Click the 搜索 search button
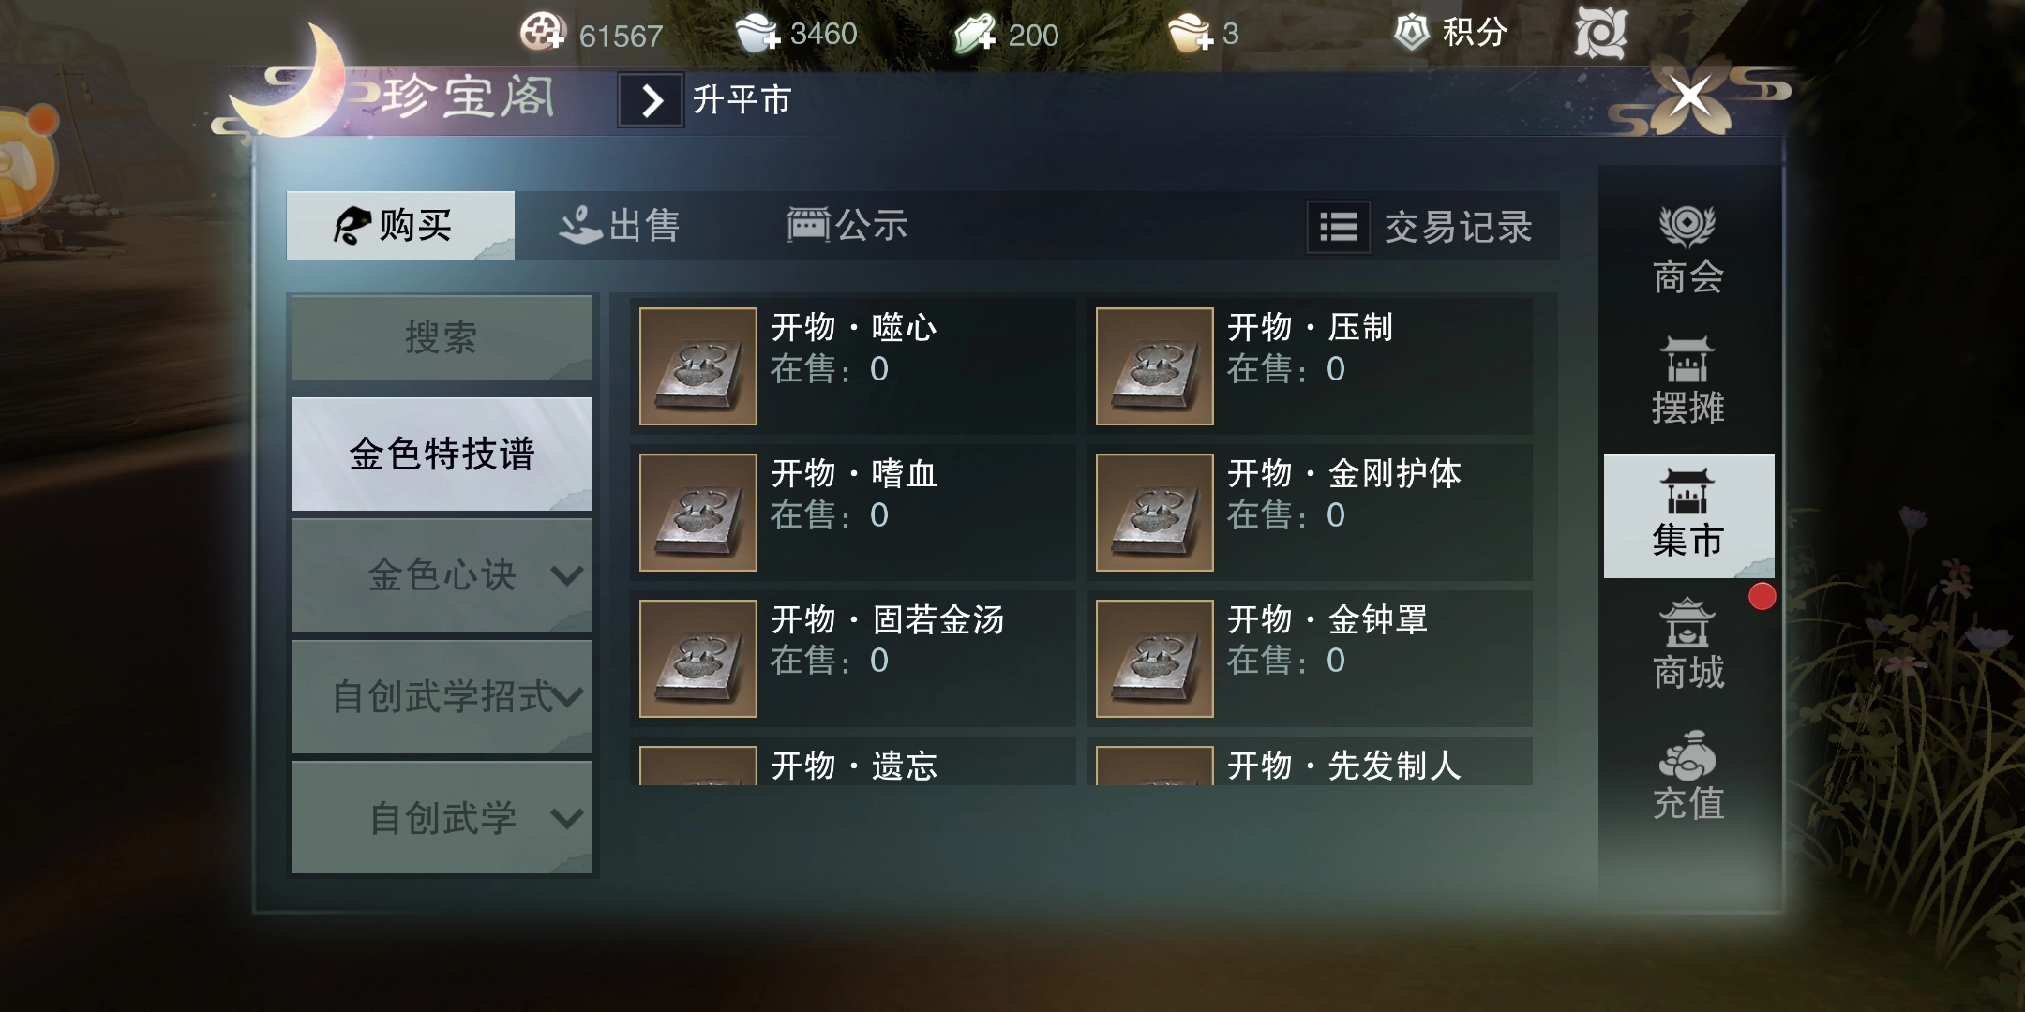Screen dimensions: 2025x1012 442,338
